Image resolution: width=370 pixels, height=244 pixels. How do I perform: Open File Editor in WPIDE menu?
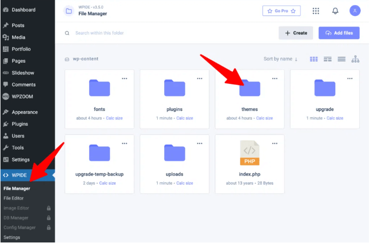pyautogui.click(x=14, y=198)
